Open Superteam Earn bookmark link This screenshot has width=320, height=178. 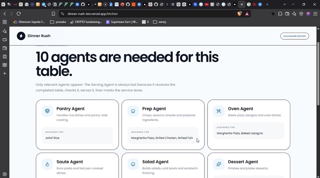click(x=122, y=22)
